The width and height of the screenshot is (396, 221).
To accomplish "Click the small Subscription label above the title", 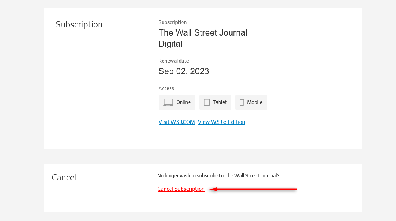I will point(172,22).
